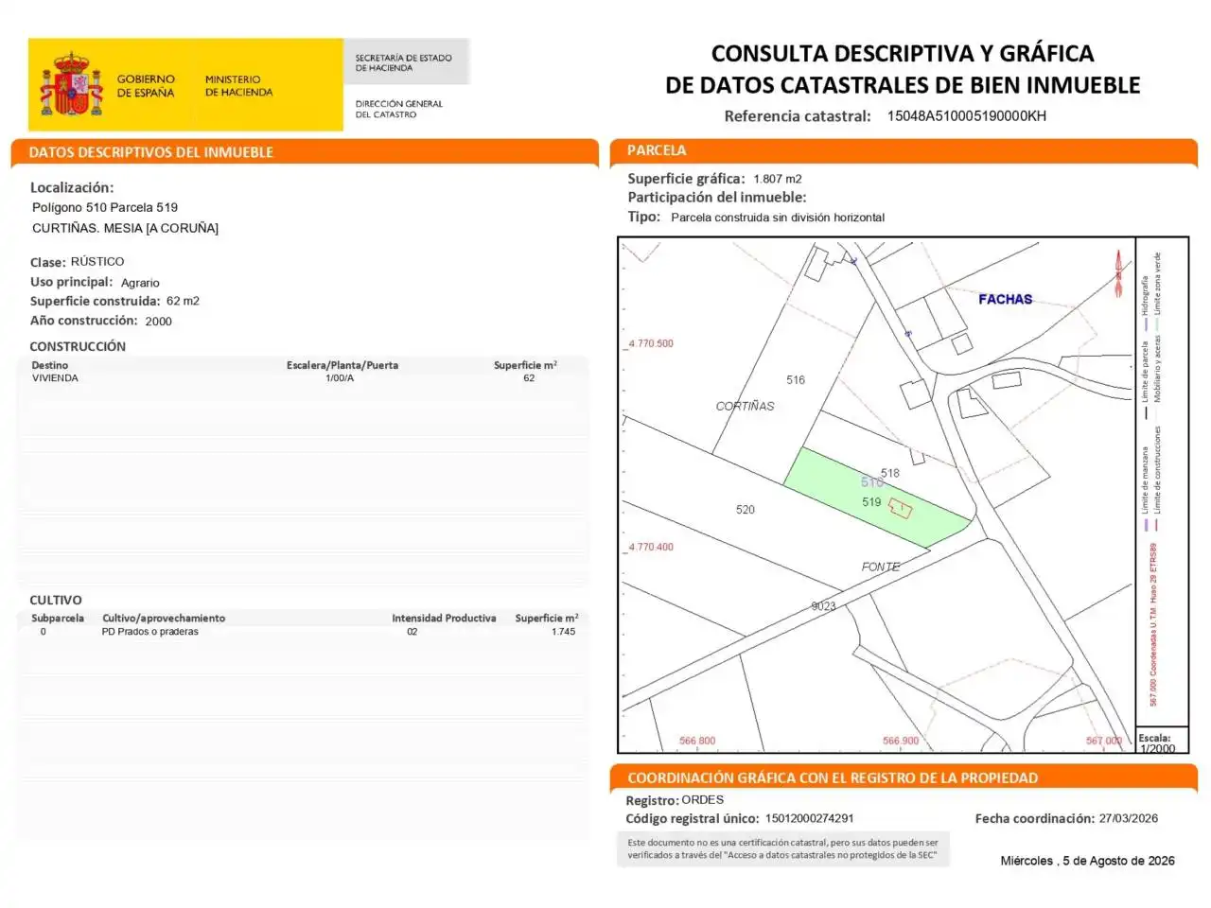This screenshot has height=908, width=1211.
Task: Click the "Límite de parcela" legend entry
Action: (x=1145, y=372)
